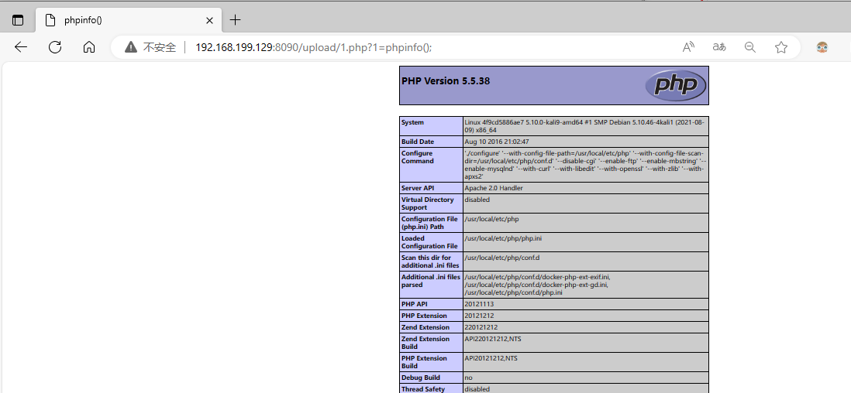Click the Thread Safety label
Viewport: 851px width, 393px height.
pyautogui.click(x=422, y=389)
